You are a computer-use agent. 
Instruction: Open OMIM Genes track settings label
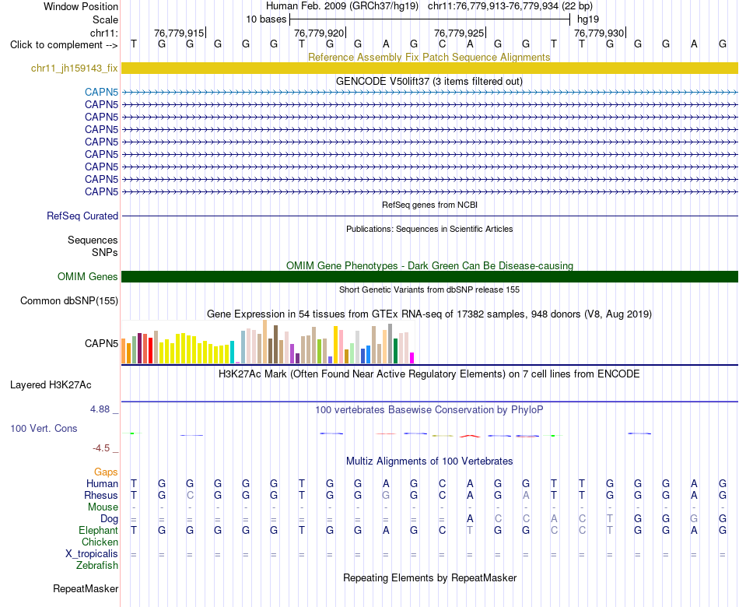pyautogui.click(x=88, y=277)
